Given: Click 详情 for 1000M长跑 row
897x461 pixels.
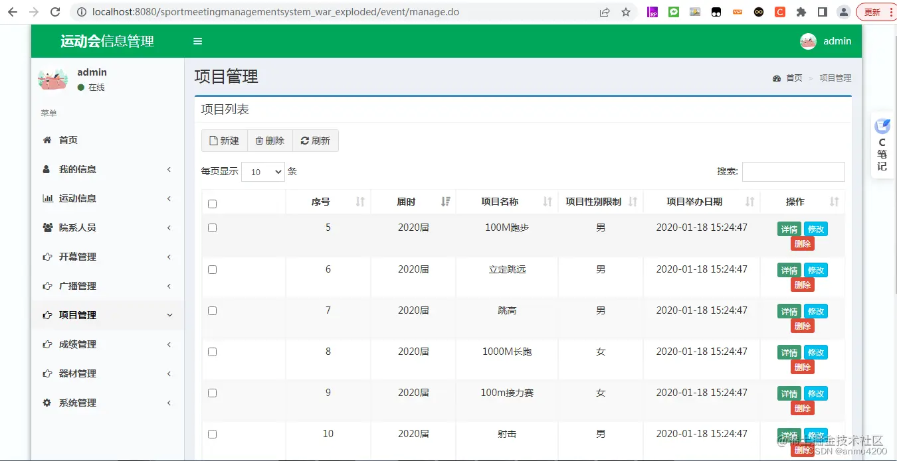Looking at the screenshot, I should coord(789,352).
